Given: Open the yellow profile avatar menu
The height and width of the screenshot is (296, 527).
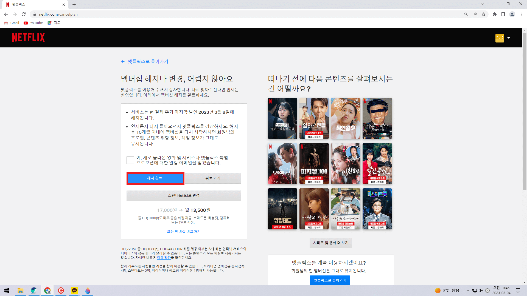Looking at the screenshot, I should coord(500,38).
